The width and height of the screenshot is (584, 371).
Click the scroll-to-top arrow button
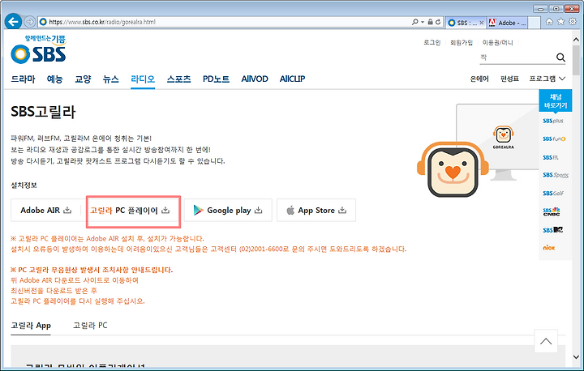[x=546, y=341]
